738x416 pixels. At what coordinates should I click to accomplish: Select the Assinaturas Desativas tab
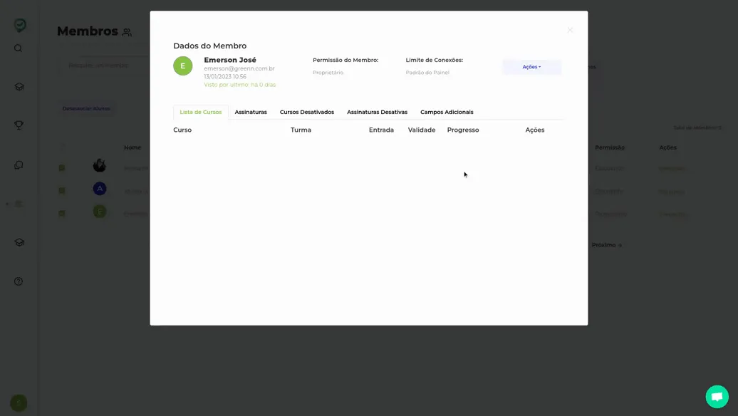(377, 112)
